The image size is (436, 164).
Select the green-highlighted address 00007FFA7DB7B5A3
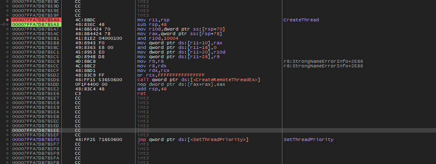tap(36, 24)
